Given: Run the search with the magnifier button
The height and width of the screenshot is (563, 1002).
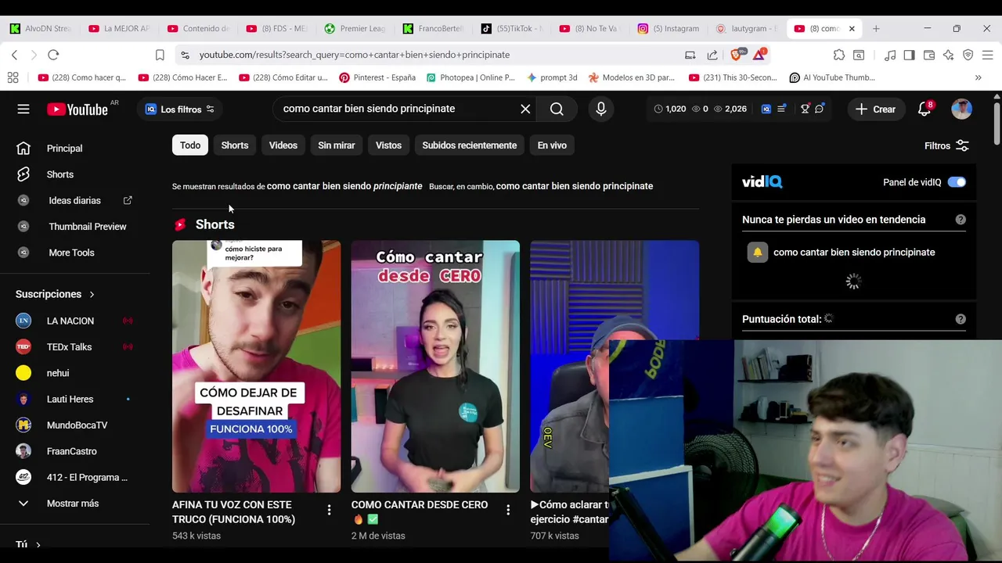Looking at the screenshot, I should click(x=557, y=109).
